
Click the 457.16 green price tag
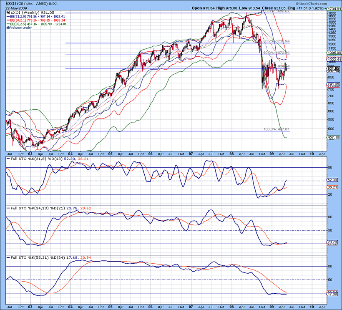click(x=333, y=137)
